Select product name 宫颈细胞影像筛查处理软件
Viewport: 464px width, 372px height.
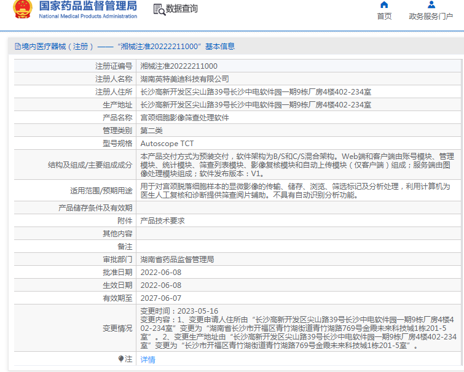(184, 118)
